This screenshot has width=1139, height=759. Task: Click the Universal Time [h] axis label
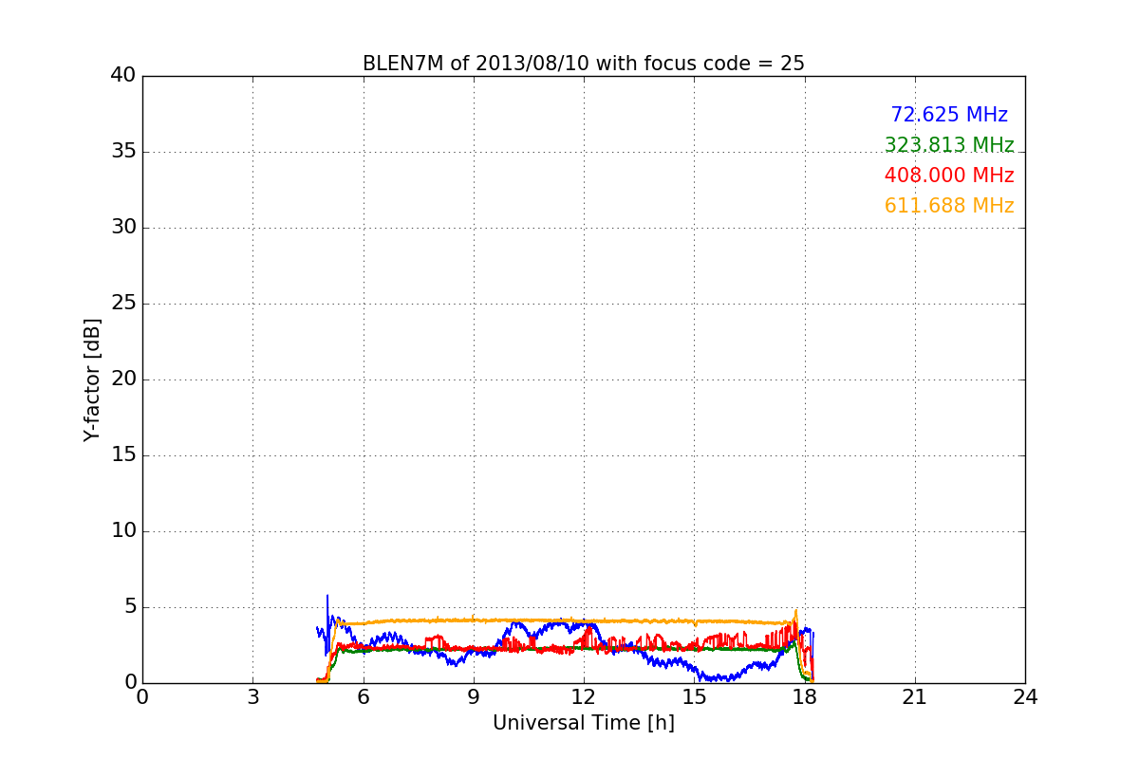[583, 723]
